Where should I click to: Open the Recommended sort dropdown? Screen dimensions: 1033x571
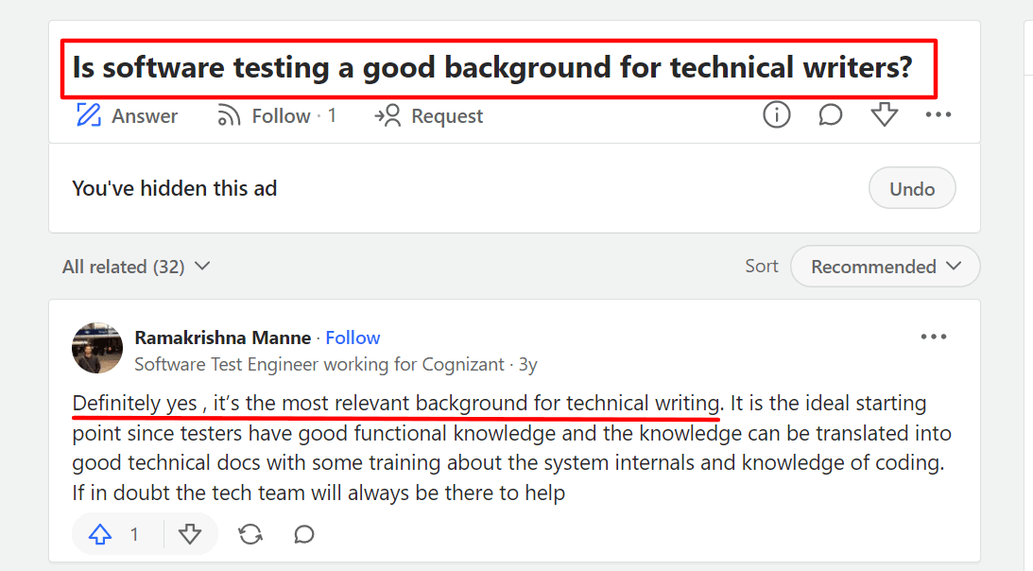coord(885,266)
